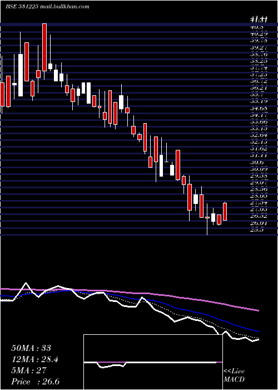Click the 32.64 price axis label
Image resolution: width=278 pixels, height=390 pixels.
259,135
